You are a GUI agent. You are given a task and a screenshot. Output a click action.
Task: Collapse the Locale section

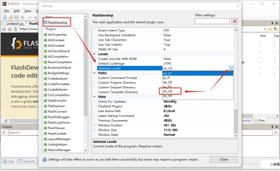click(94, 54)
